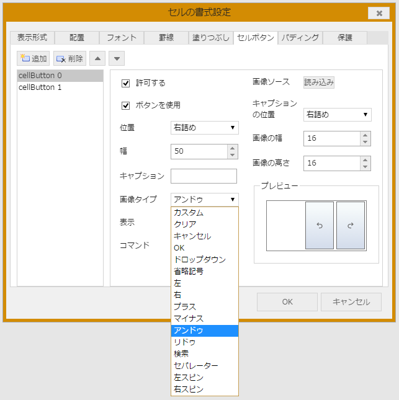Select cellButton 0 in the list
Viewport: 399px width, 400px height.
(x=60, y=76)
